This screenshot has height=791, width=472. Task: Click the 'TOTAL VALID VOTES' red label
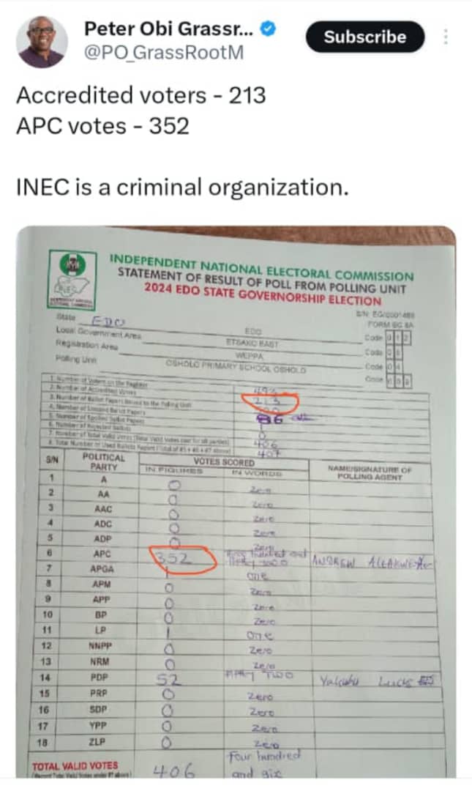(x=75, y=765)
